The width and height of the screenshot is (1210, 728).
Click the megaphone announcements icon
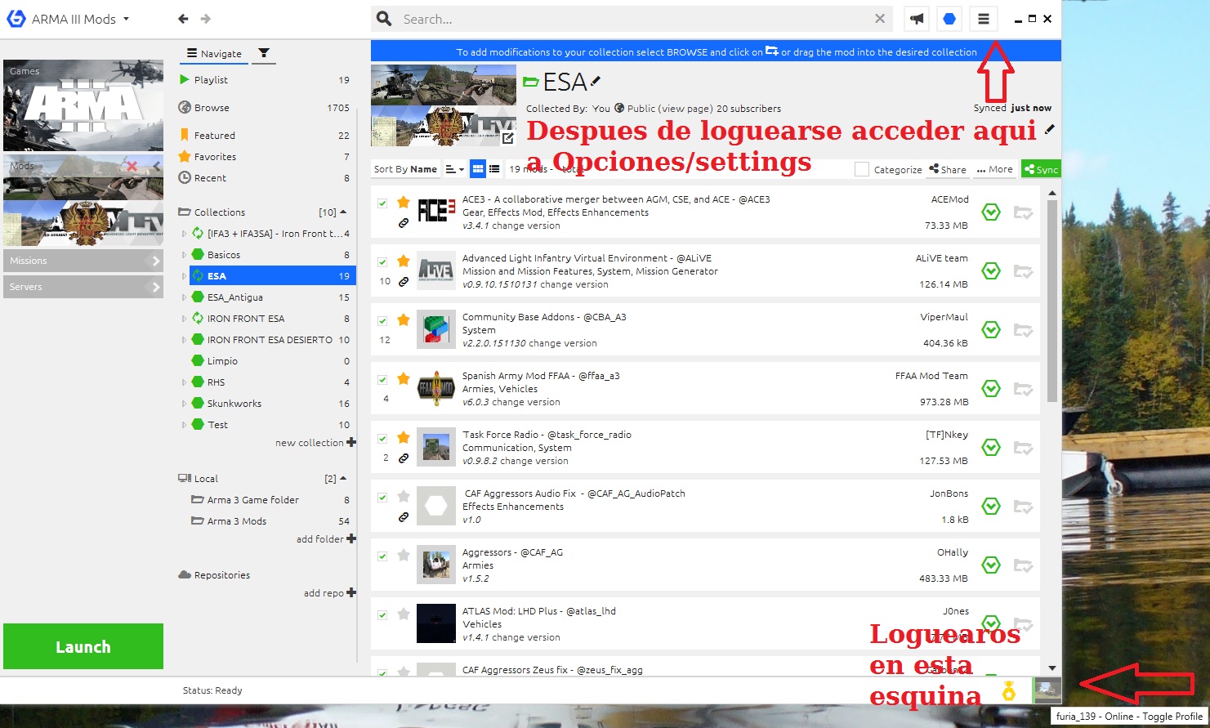(x=917, y=19)
